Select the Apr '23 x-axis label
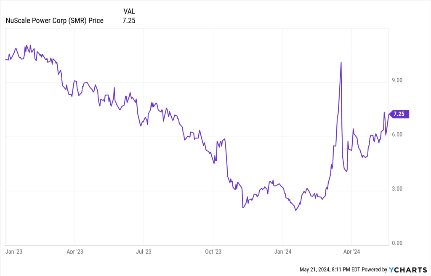The height and width of the screenshot is (276, 431). [x=74, y=252]
